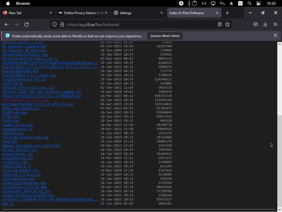Click the display icon in menu bar
Viewport: 282px width, 212px height.
click(213, 3)
